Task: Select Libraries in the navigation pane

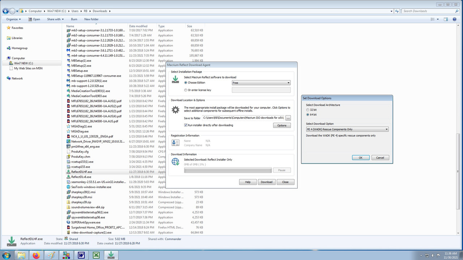Action: (x=17, y=38)
